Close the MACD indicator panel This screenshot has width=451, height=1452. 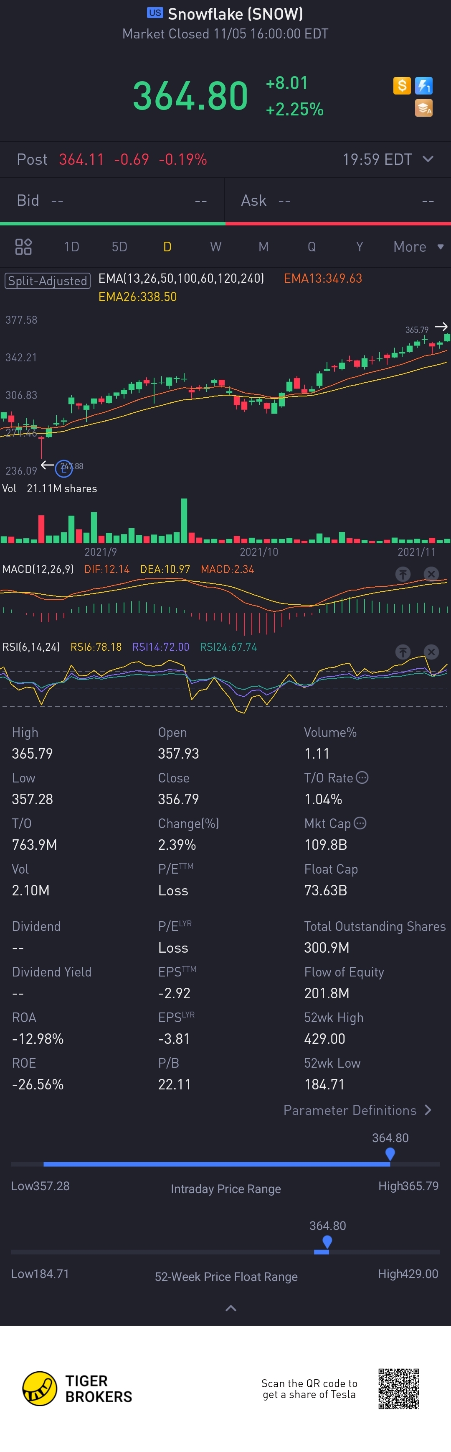[x=431, y=574]
